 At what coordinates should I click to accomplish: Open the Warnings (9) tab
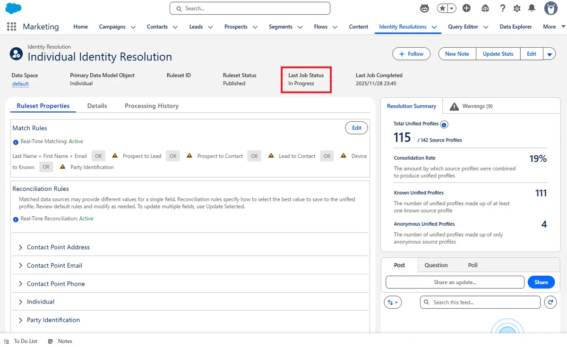(x=471, y=106)
